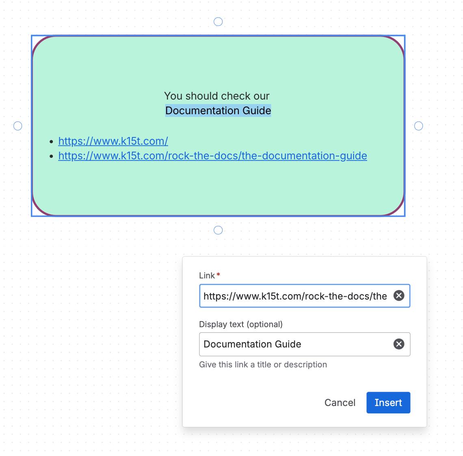Image resolution: width=463 pixels, height=456 pixels.
Task: Click the left connection handle of the shape
Action: [18, 126]
